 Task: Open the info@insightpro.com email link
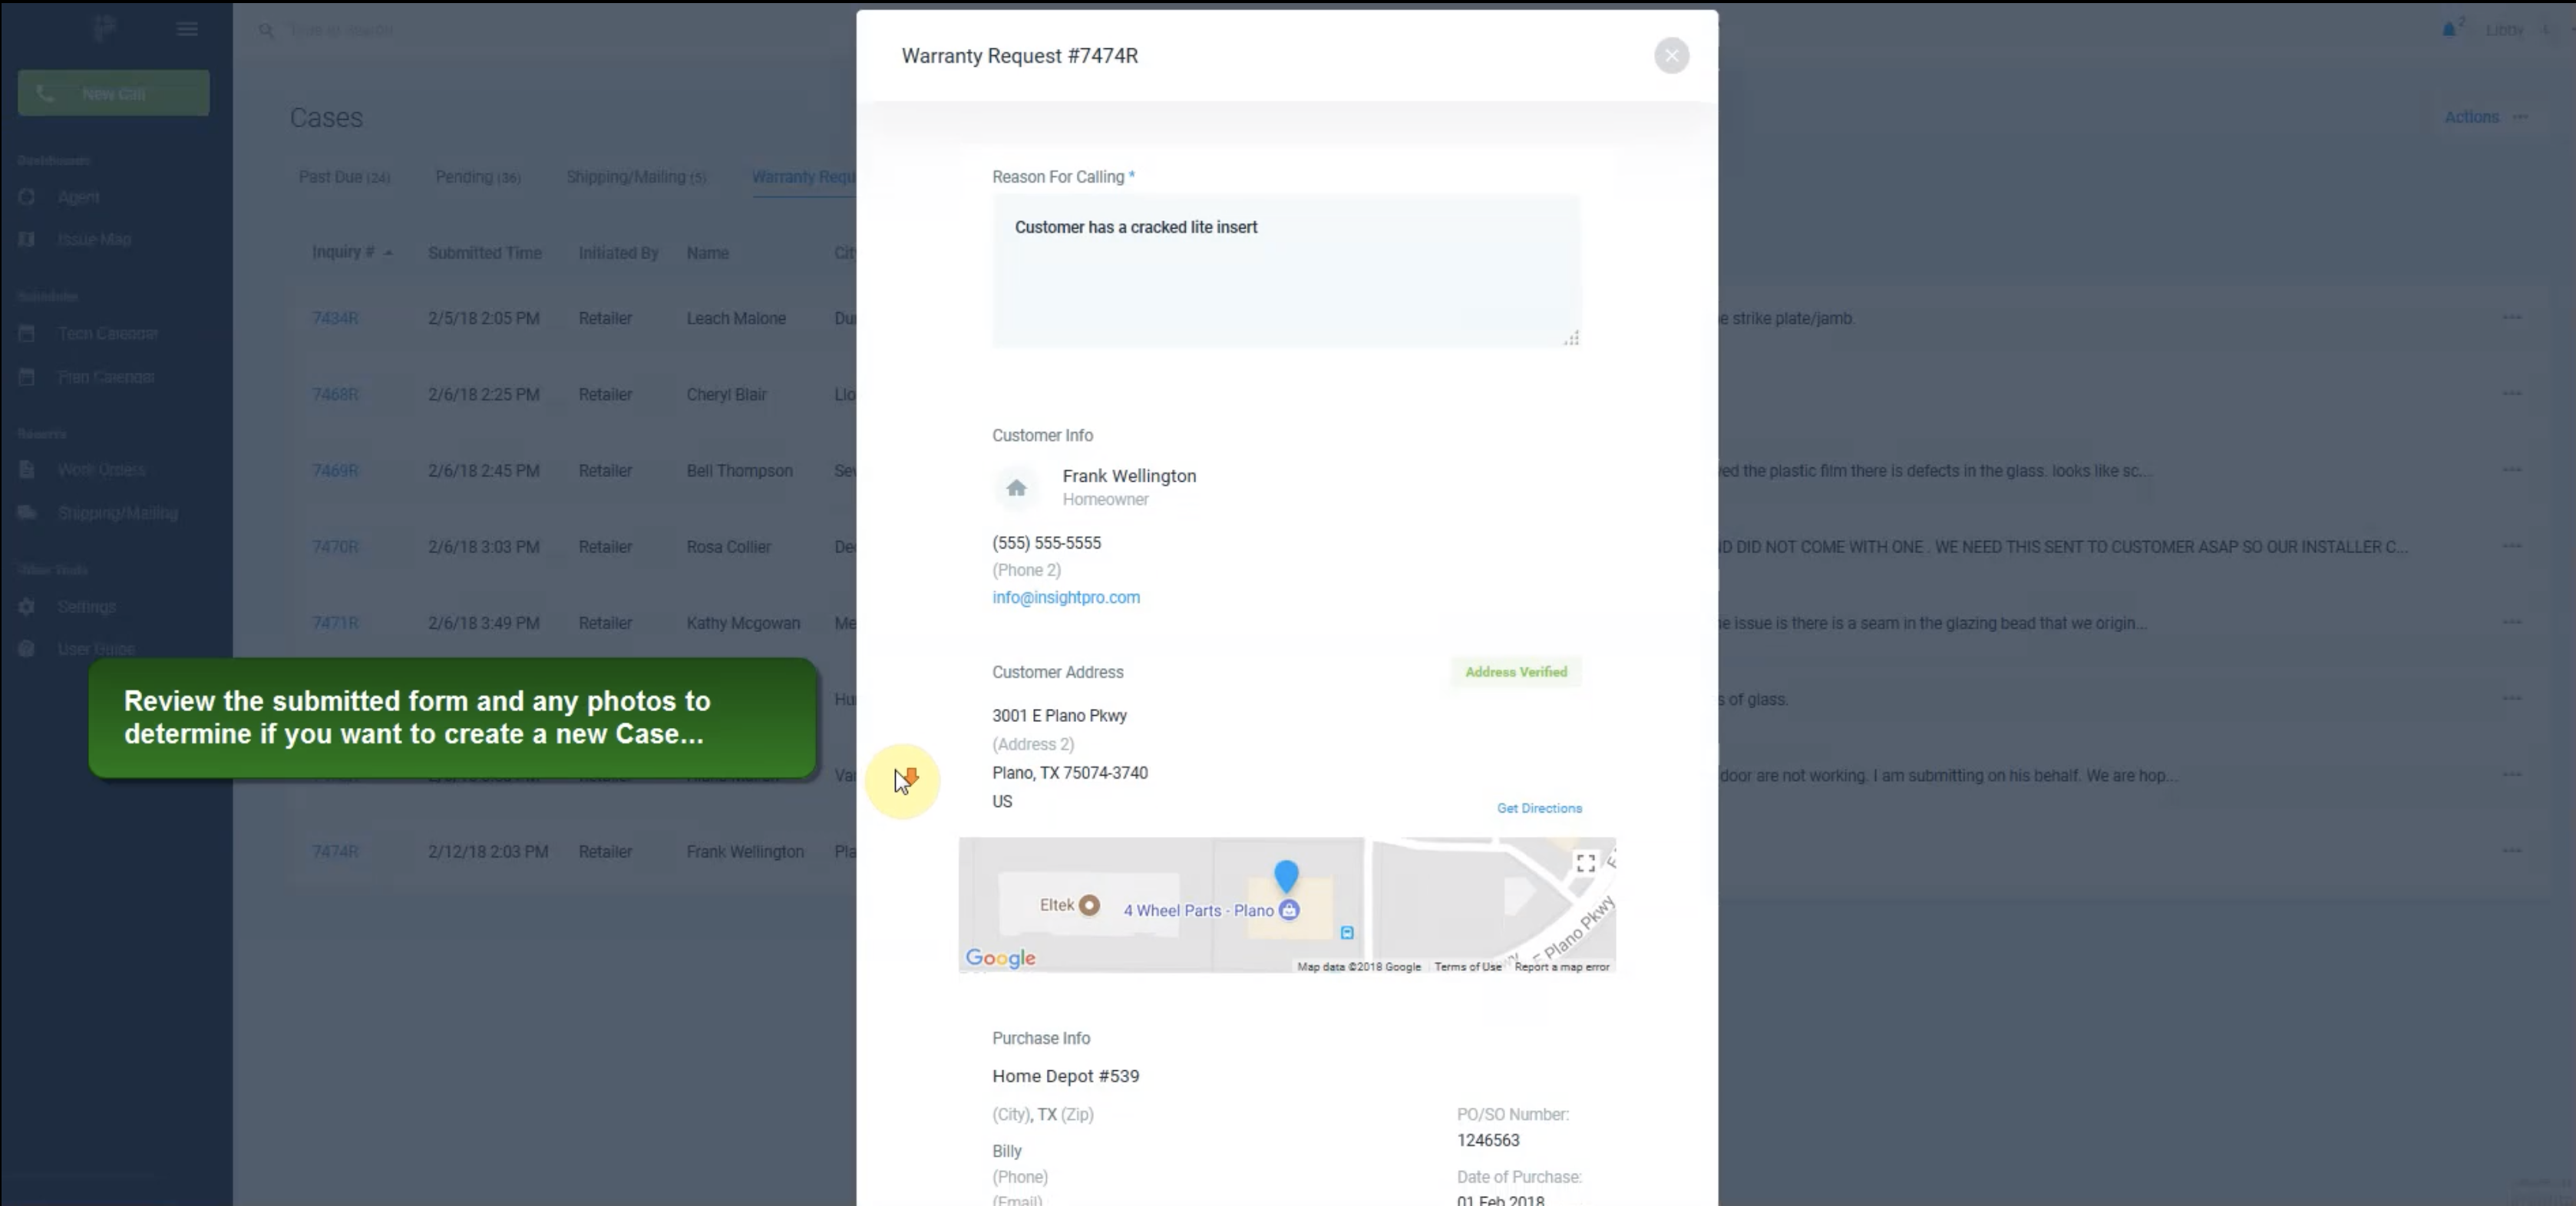pyautogui.click(x=1065, y=598)
